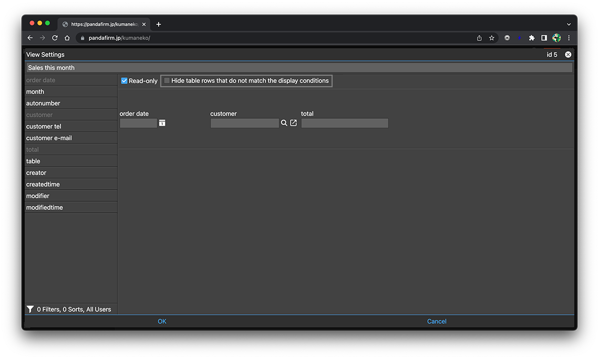599x359 pixels.
Task: Open the Chrome three-dot menu
Action: point(569,38)
